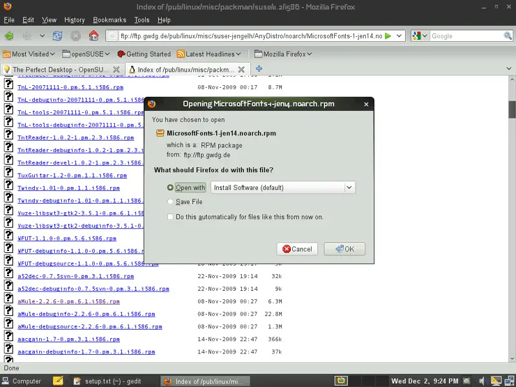Open the aMule-debugsource-2.2.6-0.pm.6.1.i586.rpm link
Image resolution: width=516 pixels, height=387 pixels.
click(90, 326)
